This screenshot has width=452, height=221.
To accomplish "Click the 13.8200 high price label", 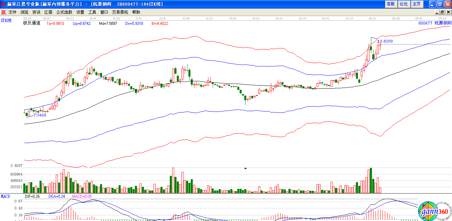I will [x=385, y=41].
